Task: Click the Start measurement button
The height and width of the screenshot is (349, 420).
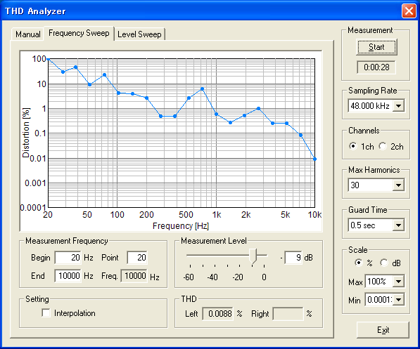Action: point(376,47)
